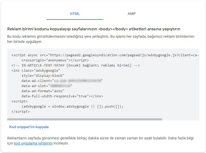This screenshot has height=153, width=206.
Task: Click the crossorigin="anonymous" code line
Action: tap(55, 60)
